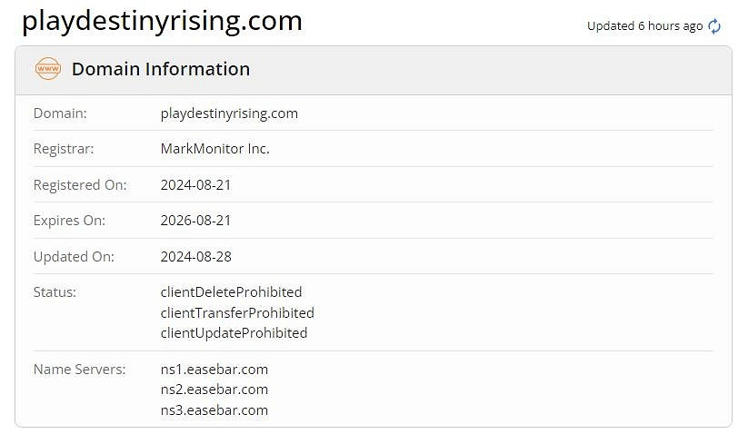Click the 'Updated 6 hours ago' text
748x434 pixels.
pyautogui.click(x=644, y=26)
